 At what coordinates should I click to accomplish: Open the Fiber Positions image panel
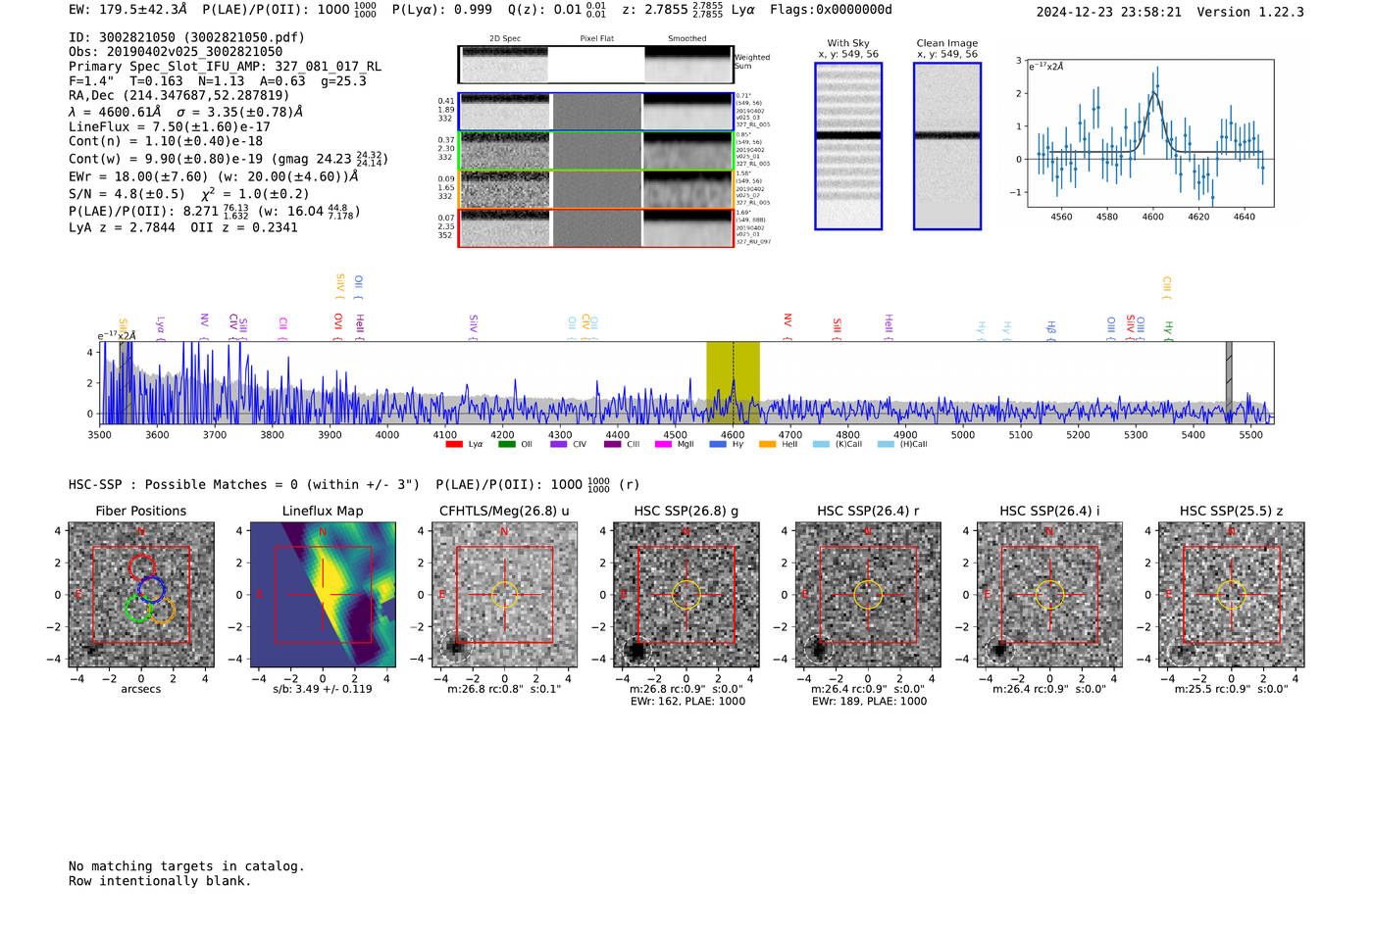pos(141,595)
